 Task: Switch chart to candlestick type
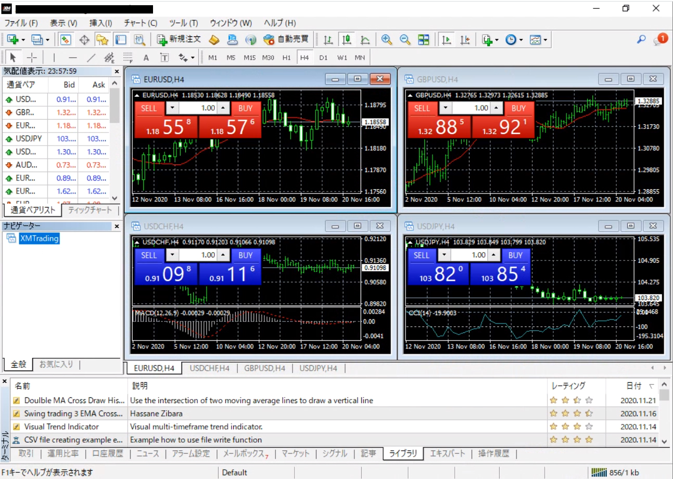click(x=346, y=40)
